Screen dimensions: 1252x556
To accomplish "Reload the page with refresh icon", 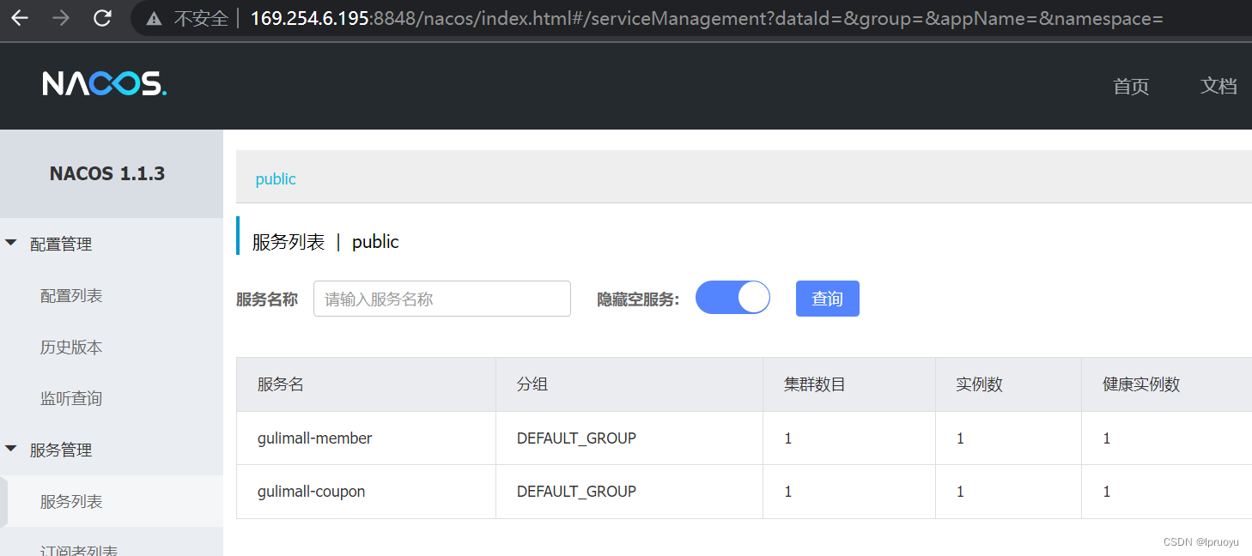I will tap(102, 17).
